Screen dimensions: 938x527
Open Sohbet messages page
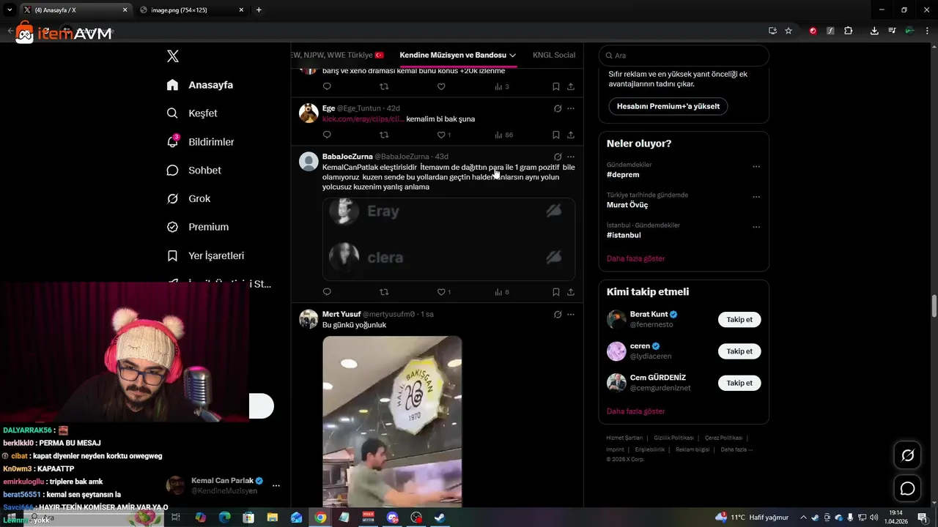(193, 170)
